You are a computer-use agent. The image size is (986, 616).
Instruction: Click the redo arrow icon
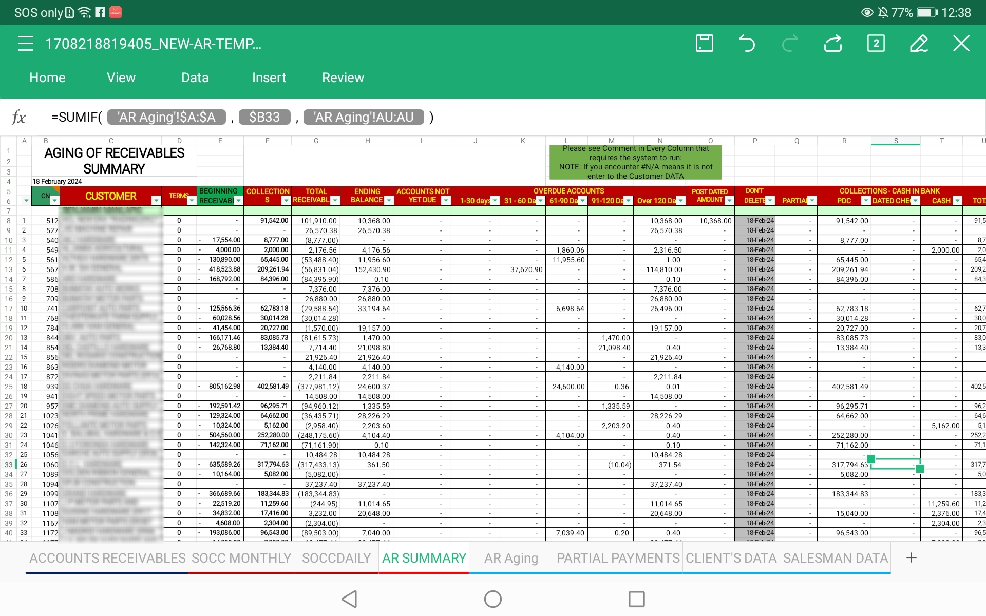point(790,44)
